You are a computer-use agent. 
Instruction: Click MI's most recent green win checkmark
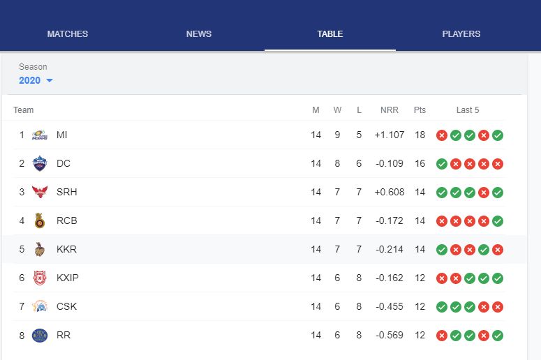click(498, 135)
